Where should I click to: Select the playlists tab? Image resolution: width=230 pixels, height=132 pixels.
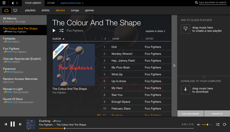(30, 10)
